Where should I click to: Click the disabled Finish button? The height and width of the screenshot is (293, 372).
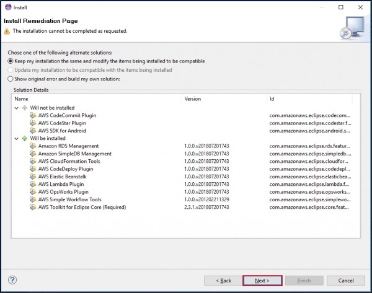tap(304, 281)
